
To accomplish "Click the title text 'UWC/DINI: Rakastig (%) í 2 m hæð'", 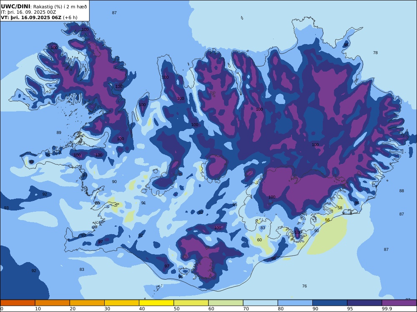I will click(44, 6).
